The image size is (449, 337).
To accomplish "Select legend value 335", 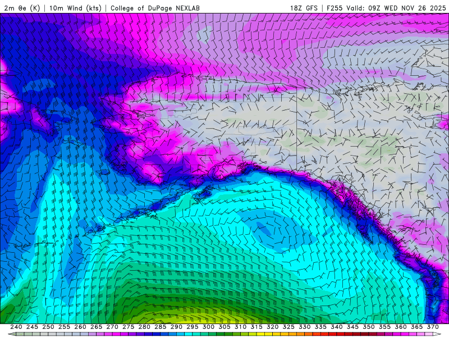I will [320, 327].
